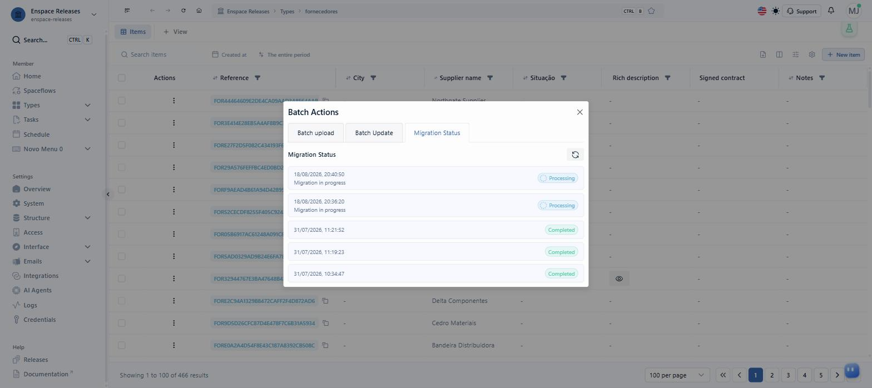Image resolution: width=872 pixels, height=388 pixels.
Task: Tick the checkbox for the Cedro Materiais row
Action: (122, 323)
